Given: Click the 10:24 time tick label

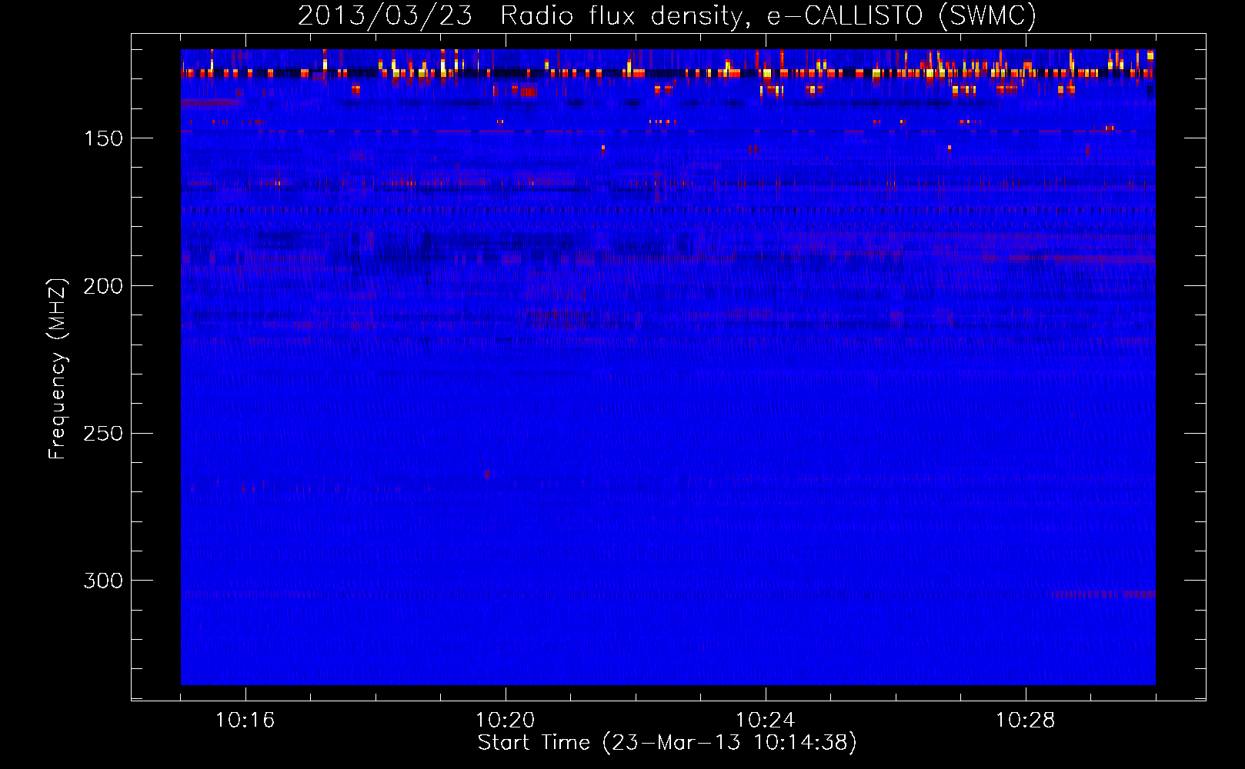Looking at the screenshot, I should pos(766,721).
